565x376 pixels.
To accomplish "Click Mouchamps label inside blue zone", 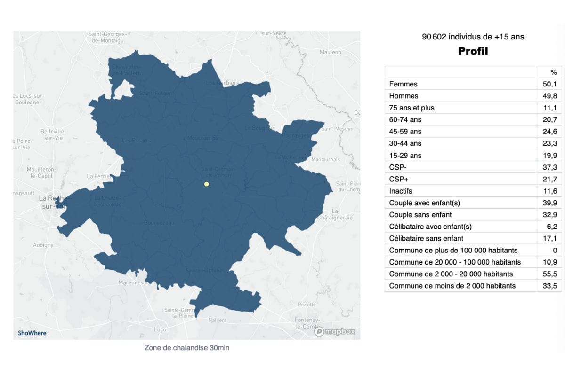I will tap(201, 138).
